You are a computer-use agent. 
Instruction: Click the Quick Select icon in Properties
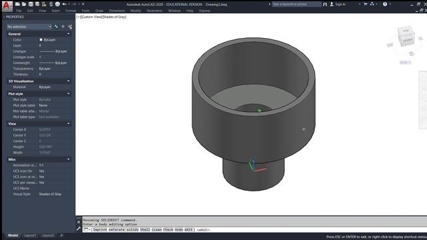click(x=70, y=27)
